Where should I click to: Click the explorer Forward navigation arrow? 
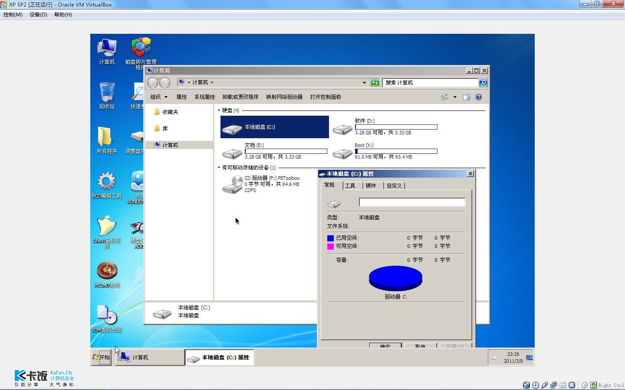[164, 82]
